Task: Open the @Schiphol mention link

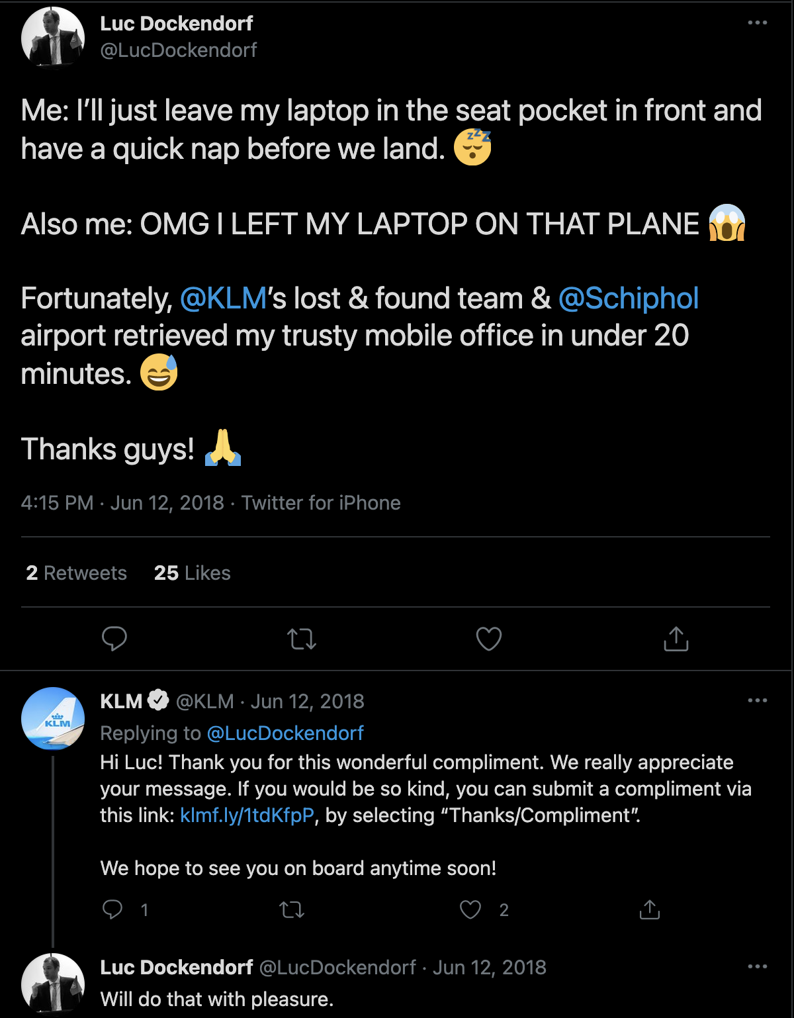Action: tap(629, 299)
